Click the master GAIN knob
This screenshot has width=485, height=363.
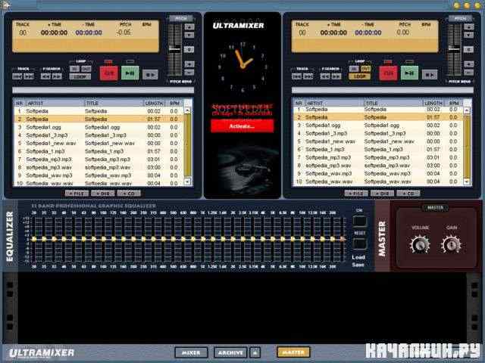click(451, 245)
